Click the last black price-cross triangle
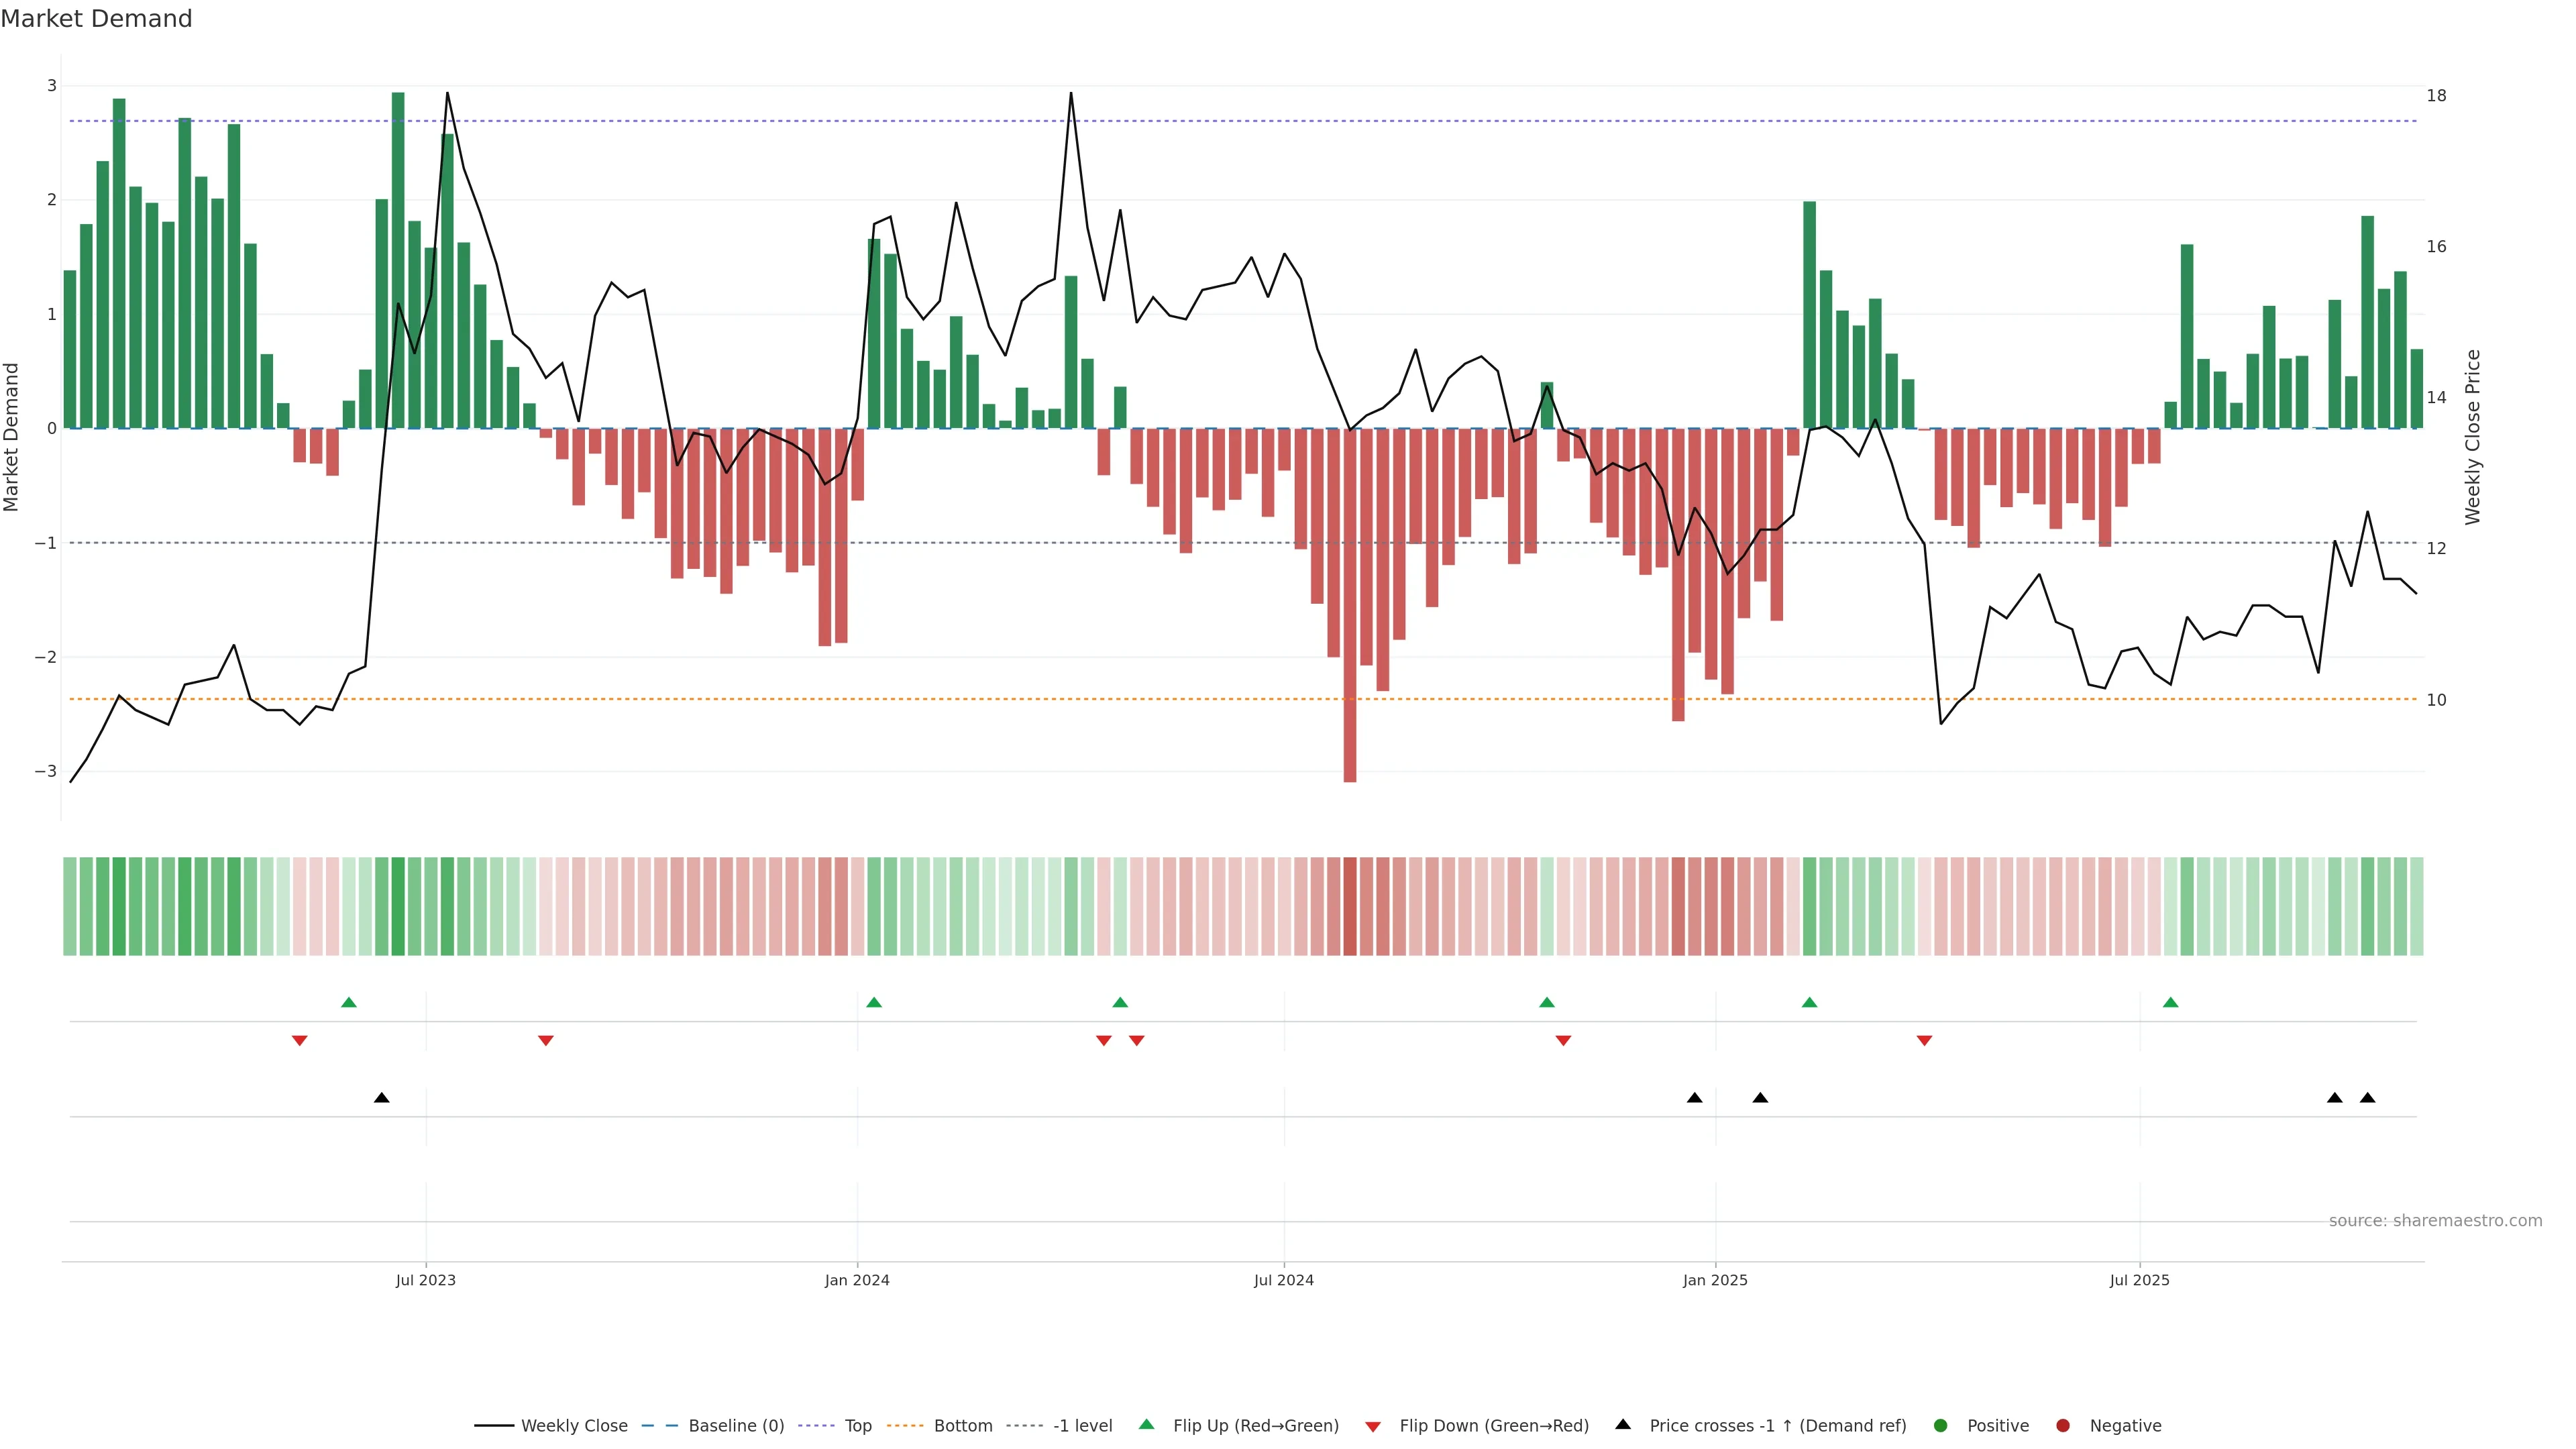Image resolution: width=2576 pixels, height=1449 pixels. point(2367,1098)
